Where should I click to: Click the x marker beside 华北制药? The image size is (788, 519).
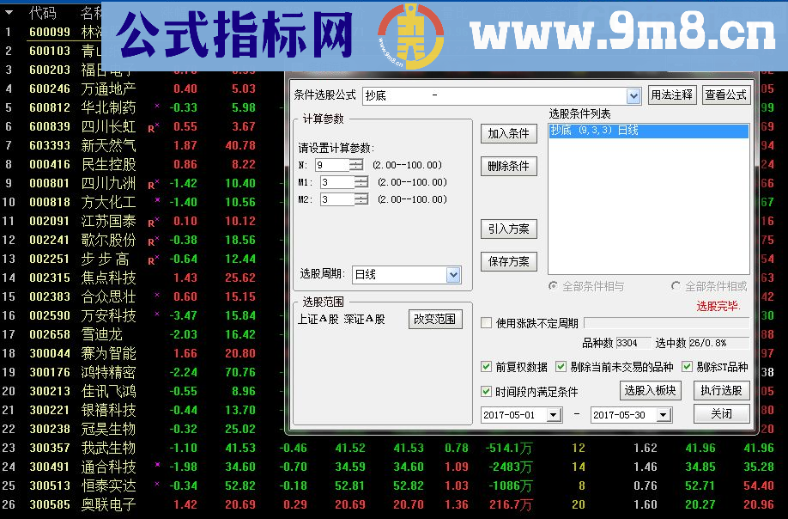click(x=157, y=106)
